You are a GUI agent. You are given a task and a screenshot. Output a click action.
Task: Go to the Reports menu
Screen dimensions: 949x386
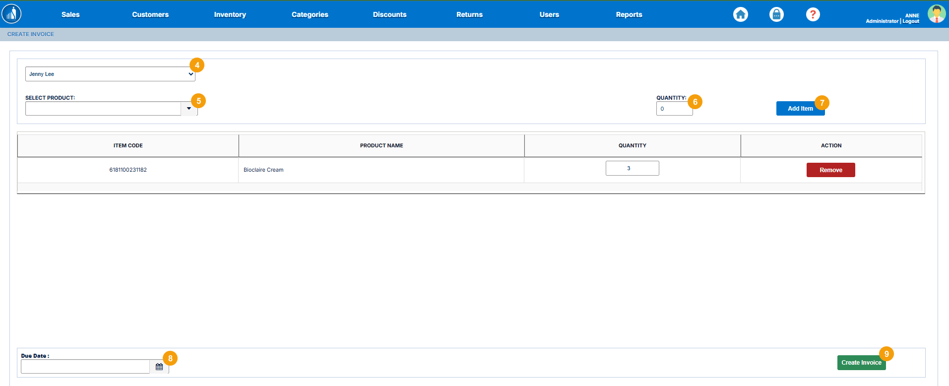click(x=629, y=14)
